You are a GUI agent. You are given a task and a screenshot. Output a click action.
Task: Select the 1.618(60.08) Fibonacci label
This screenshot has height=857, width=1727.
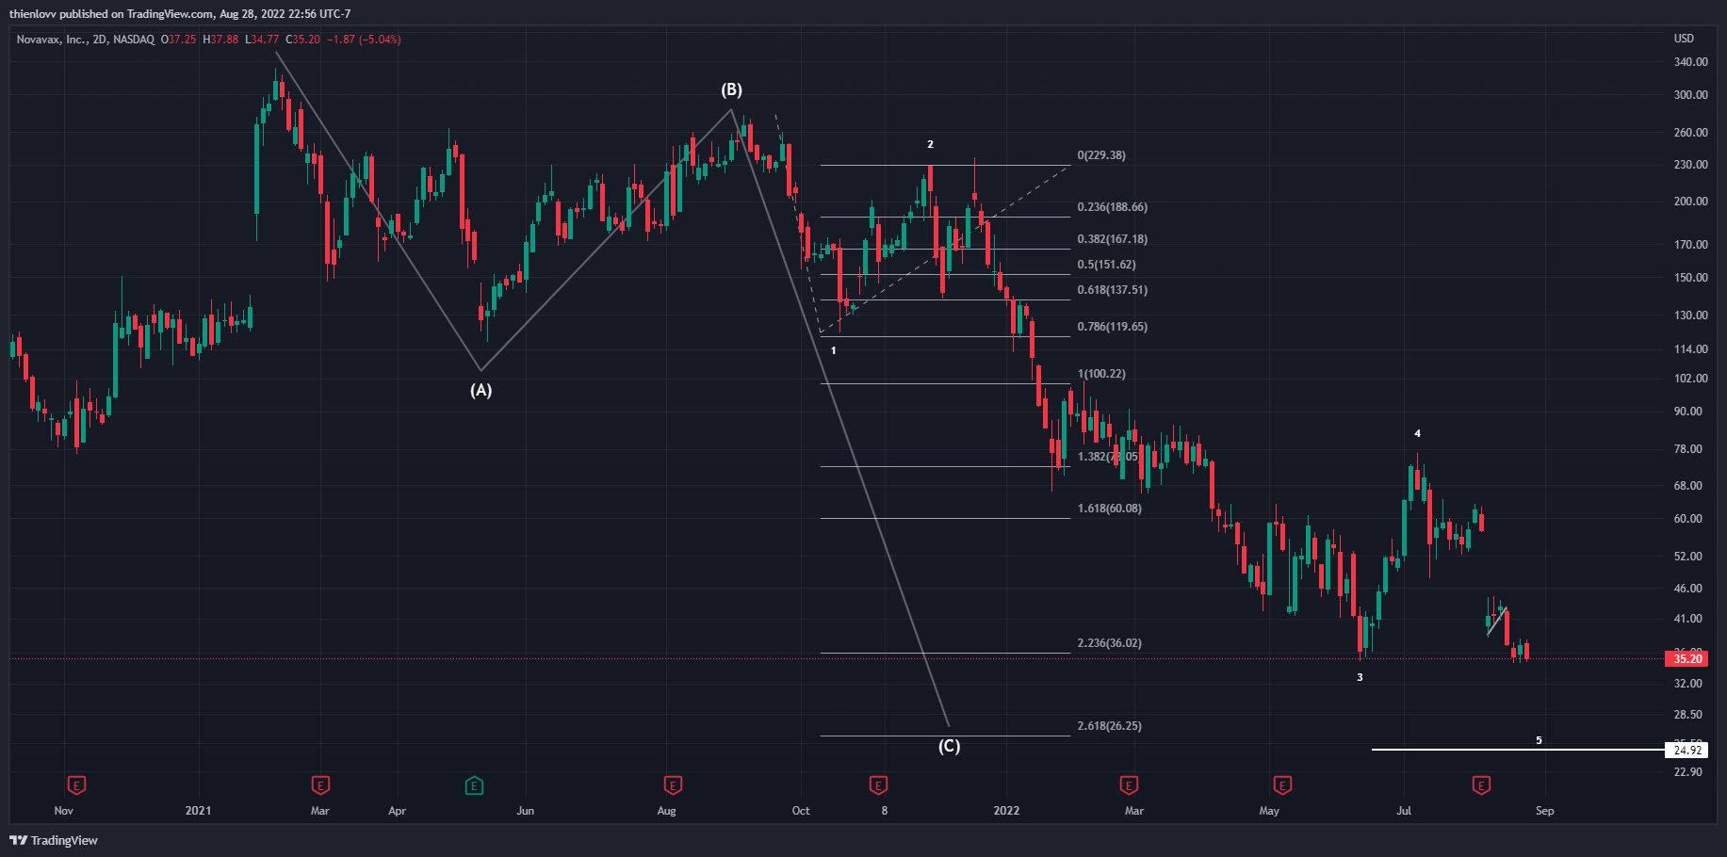[x=1110, y=509]
